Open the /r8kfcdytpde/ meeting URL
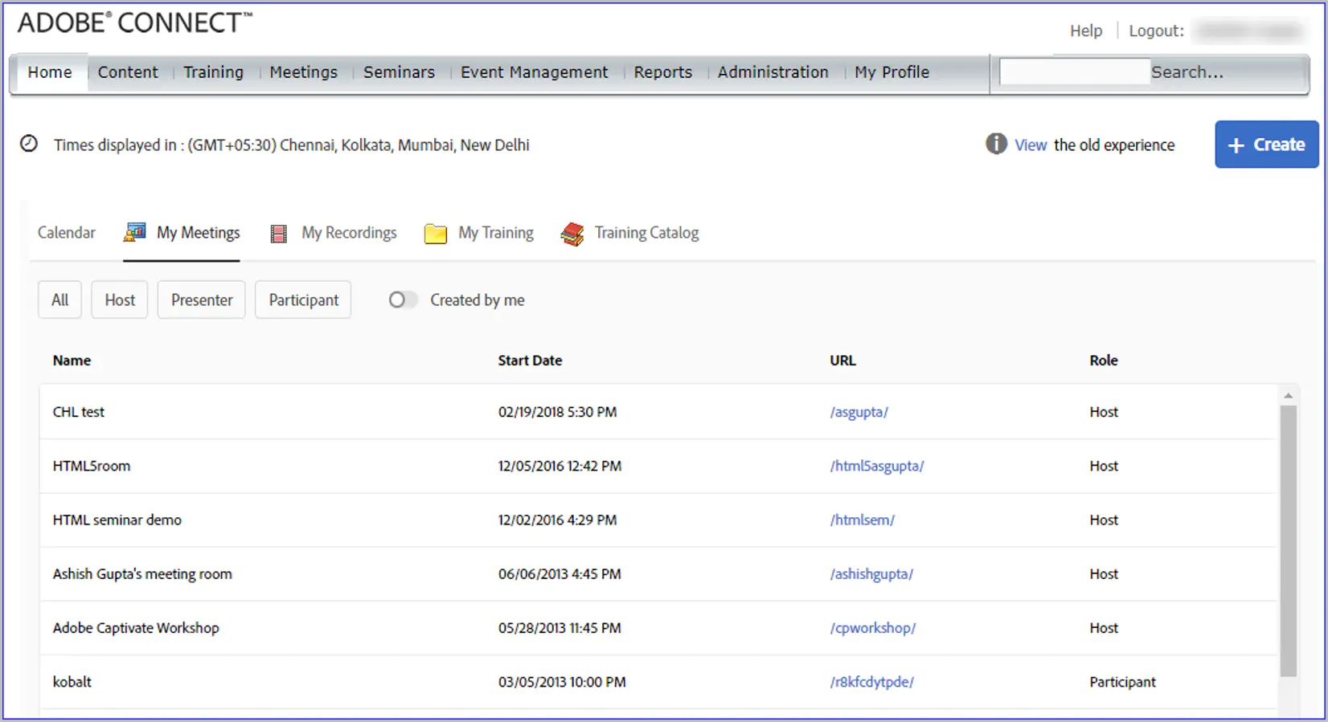Viewport: 1328px width, 722px height. 871,682
